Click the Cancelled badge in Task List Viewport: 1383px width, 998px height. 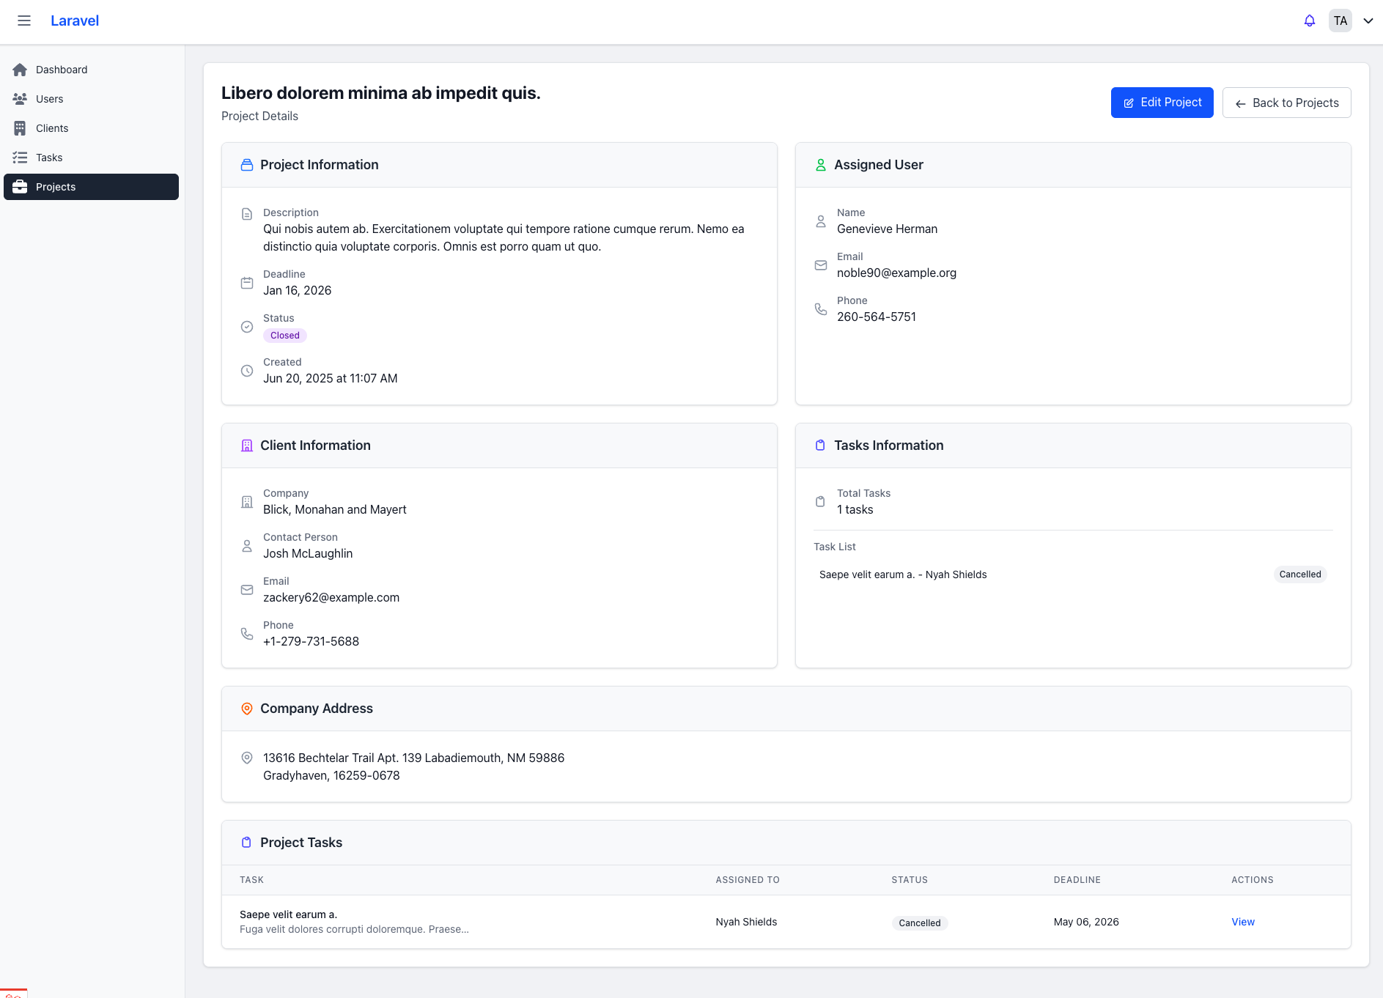[1299, 574]
